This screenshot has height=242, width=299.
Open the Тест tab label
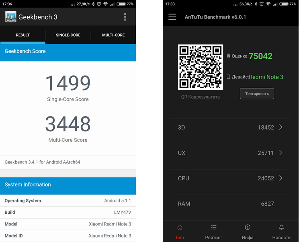click(180, 238)
